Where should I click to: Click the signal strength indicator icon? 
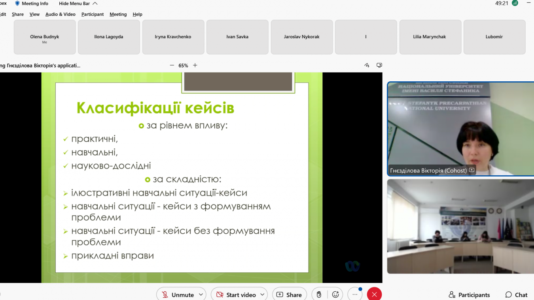(515, 3)
